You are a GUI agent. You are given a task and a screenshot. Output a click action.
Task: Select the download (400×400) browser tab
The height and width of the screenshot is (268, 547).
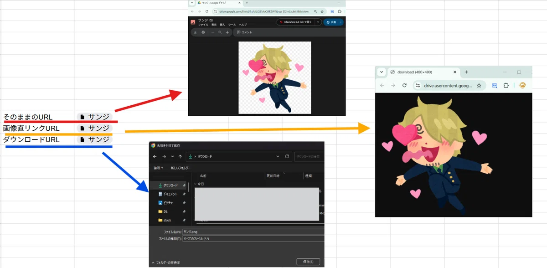[x=423, y=72]
